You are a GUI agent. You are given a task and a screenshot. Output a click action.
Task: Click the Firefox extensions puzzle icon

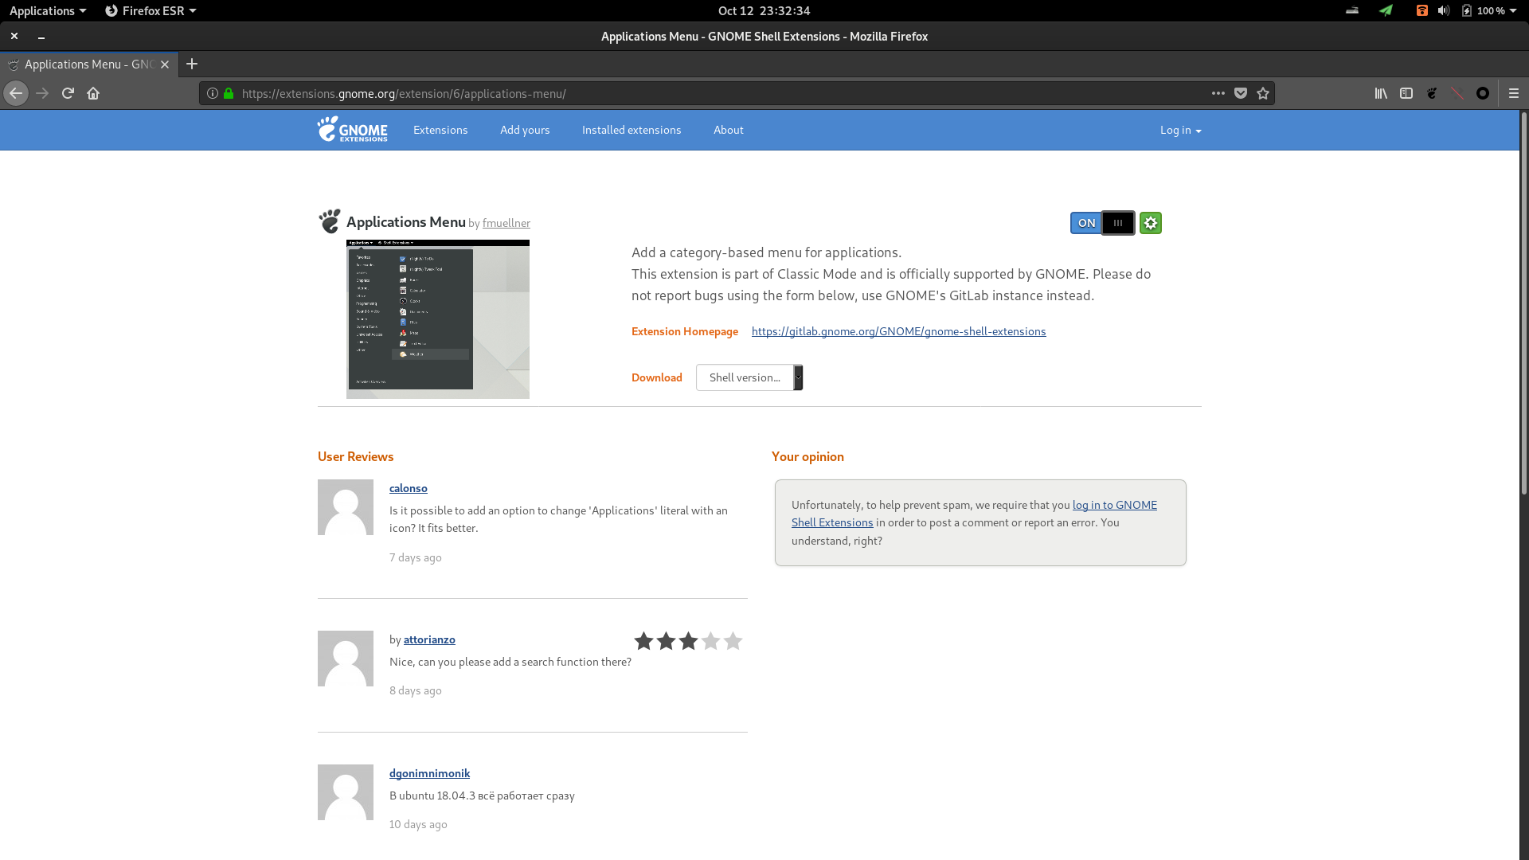click(1459, 93)
